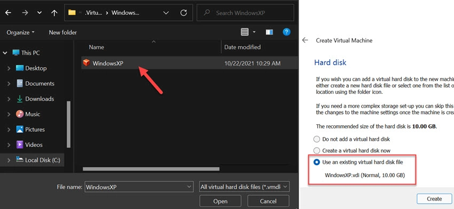Go back in Create Virtual Machine wizard
The image size is (454, 209).
click(x=305, y=40)
